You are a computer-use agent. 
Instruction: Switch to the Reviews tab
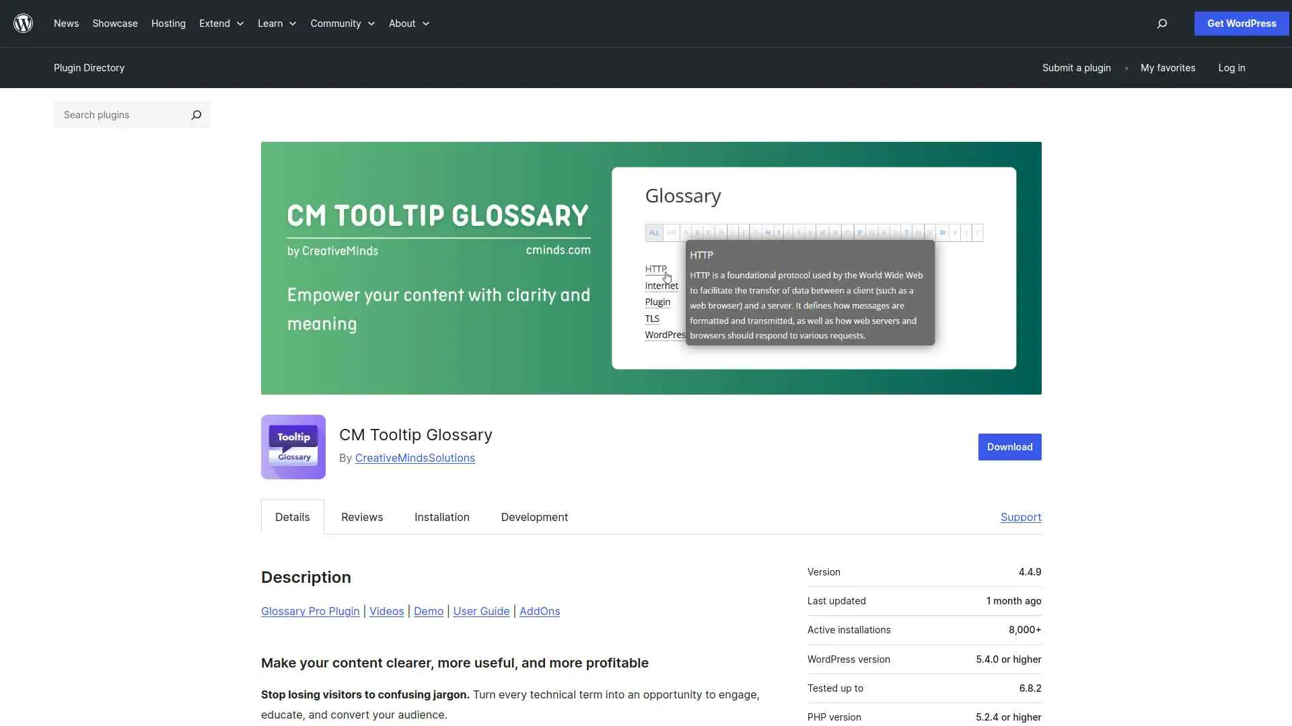pyautogui.click(x=361, y=517)
